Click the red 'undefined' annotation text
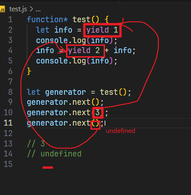 (120, 131)
